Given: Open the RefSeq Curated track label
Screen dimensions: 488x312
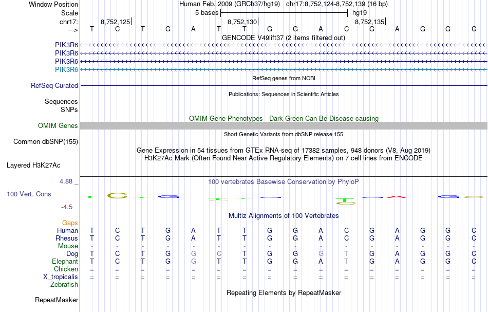Looking at the screenshot, I should coord(54,85).
